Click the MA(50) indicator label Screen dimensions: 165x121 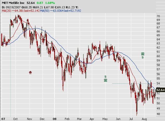click(45, 11)
